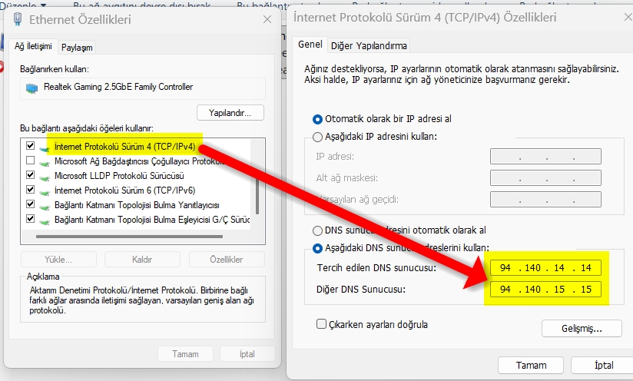Tick the Çıkarken ayarları doğrula checkbox
633x381 pixels.
pos(321,323)
